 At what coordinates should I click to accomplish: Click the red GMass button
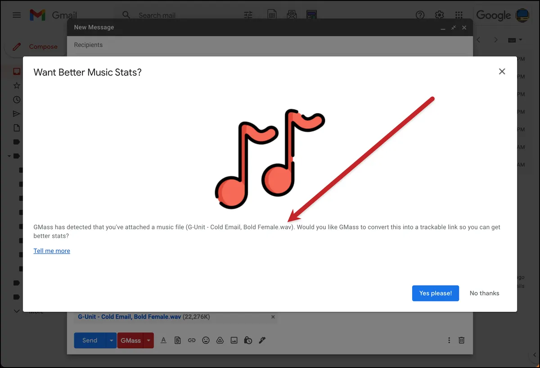tap(130, 341)
